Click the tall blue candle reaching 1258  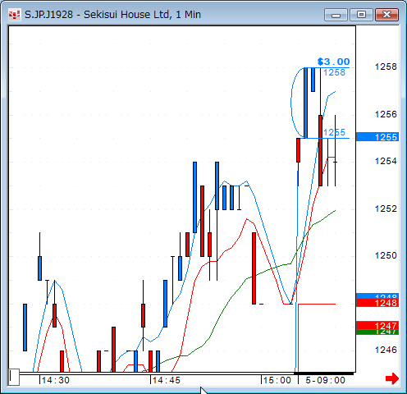coord(306,103)
